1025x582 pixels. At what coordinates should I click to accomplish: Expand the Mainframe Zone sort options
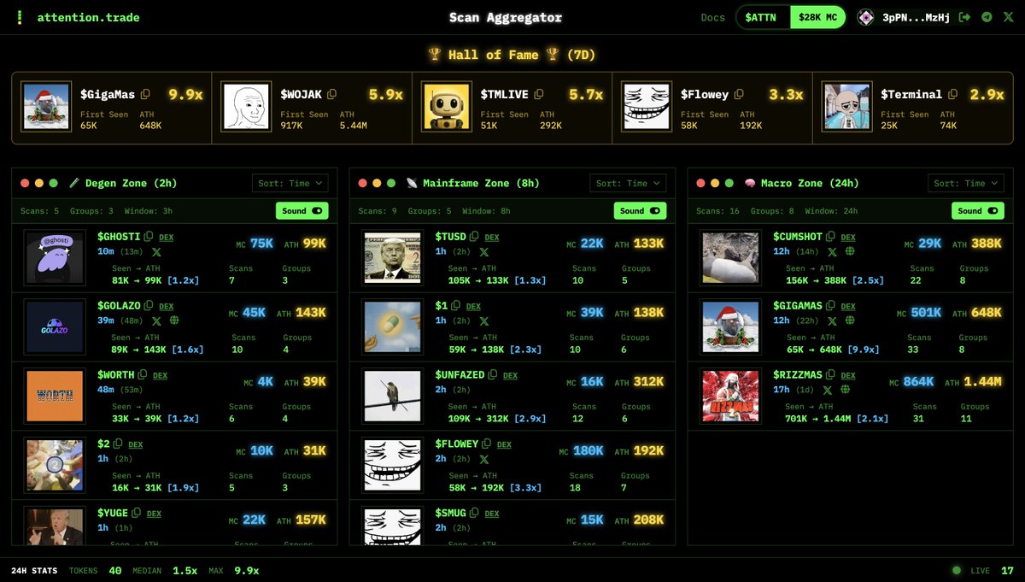pyautogui.click(x=628, y=182)
